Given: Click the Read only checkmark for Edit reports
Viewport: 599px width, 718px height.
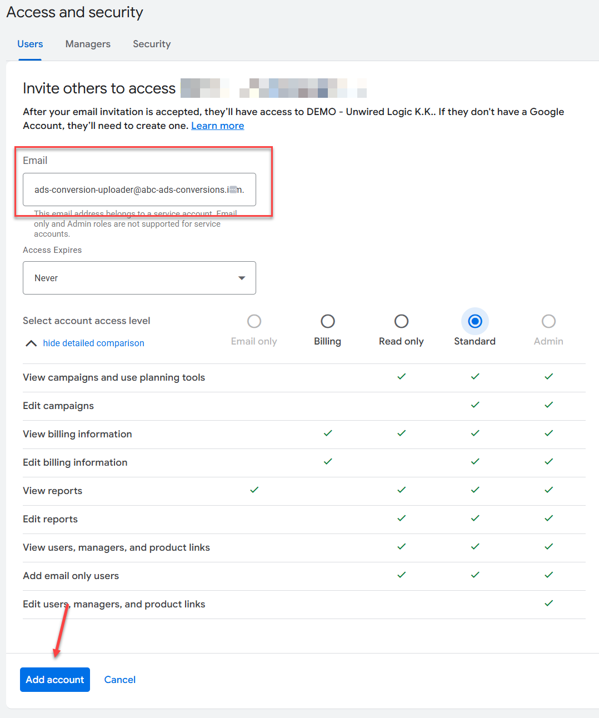Looking at the screenshot, I should (401, 518).
